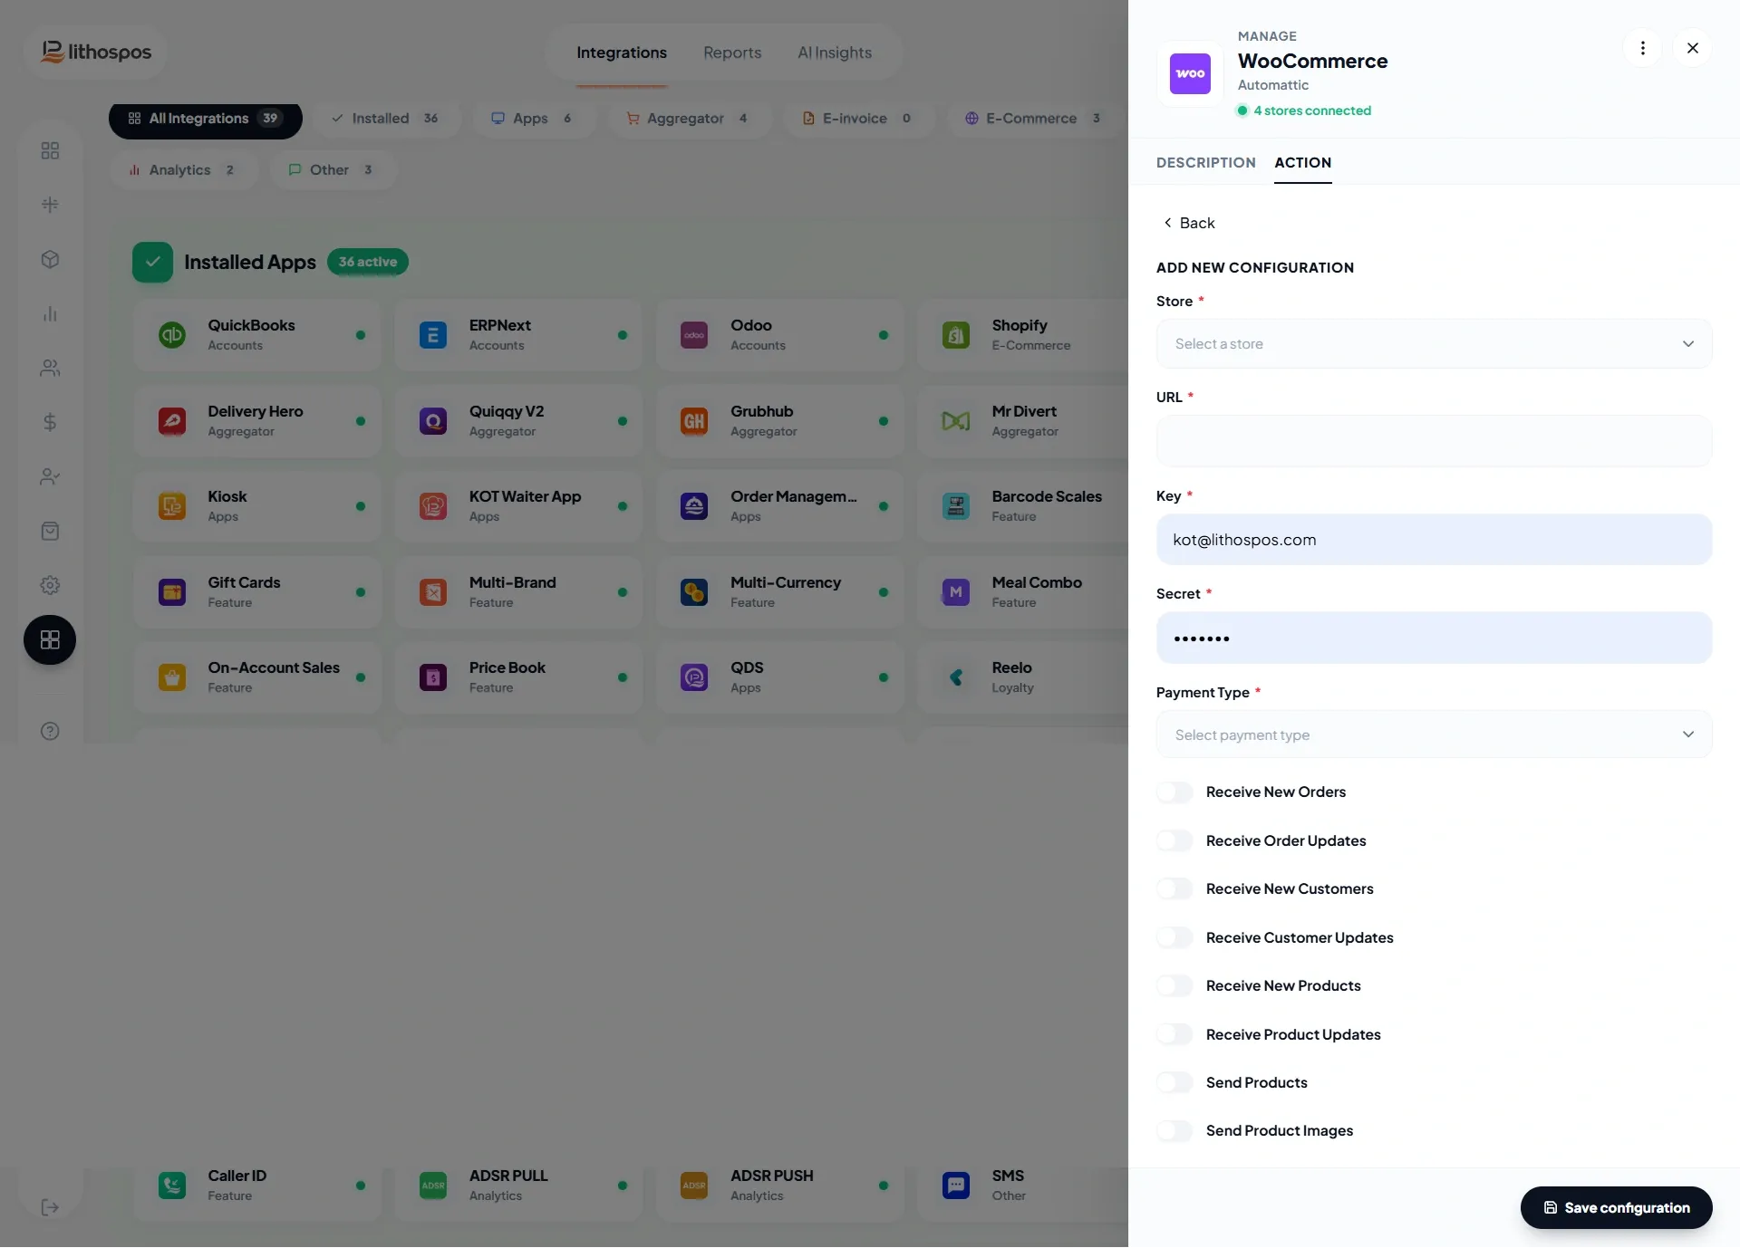Open the Integrations top tab
Image resolution: width=1740 pixels, height=1248 pixels.
pyautogui.click(x=622, y=53)
